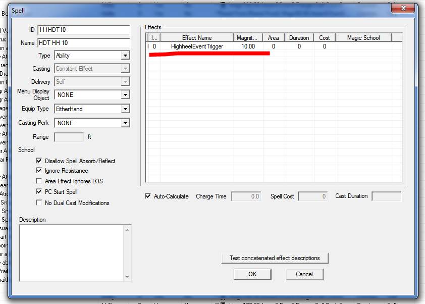Screen dimensions: 425x304
Task: Click the ID input field
Action: coord(84,30)
